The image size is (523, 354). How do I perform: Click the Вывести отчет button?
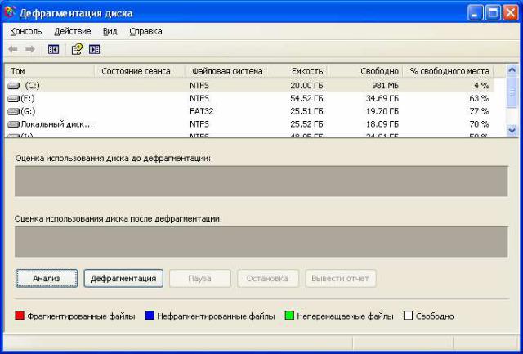pyautogui.click(x=341, y=278)
